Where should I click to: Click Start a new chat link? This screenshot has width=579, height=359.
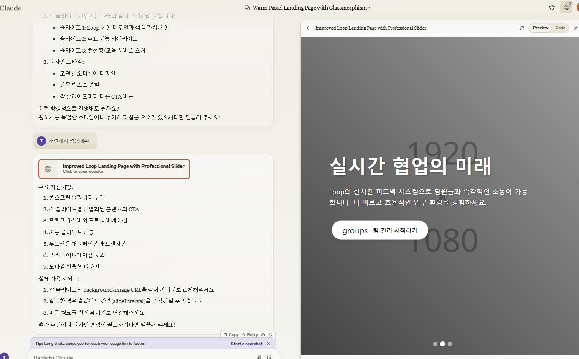[246, 344]
